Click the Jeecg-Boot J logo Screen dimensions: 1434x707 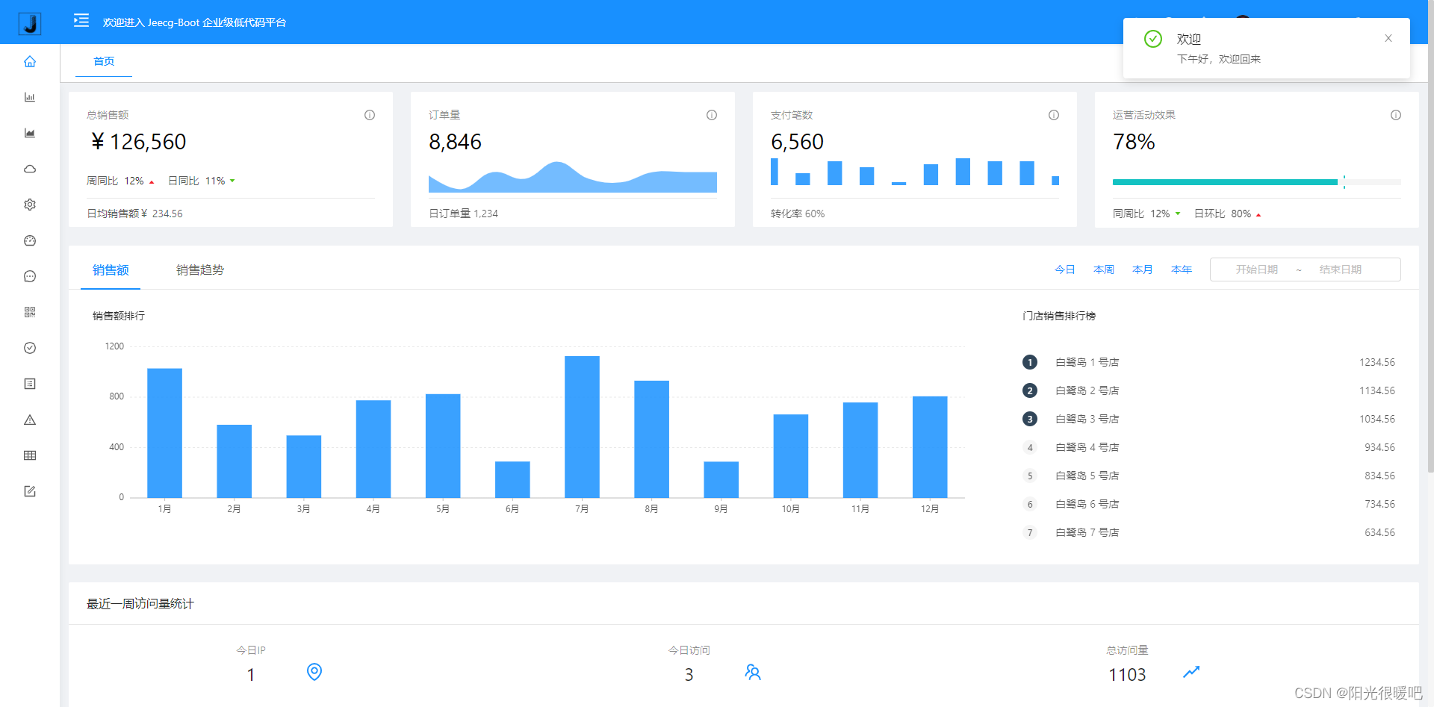[30, 24]
